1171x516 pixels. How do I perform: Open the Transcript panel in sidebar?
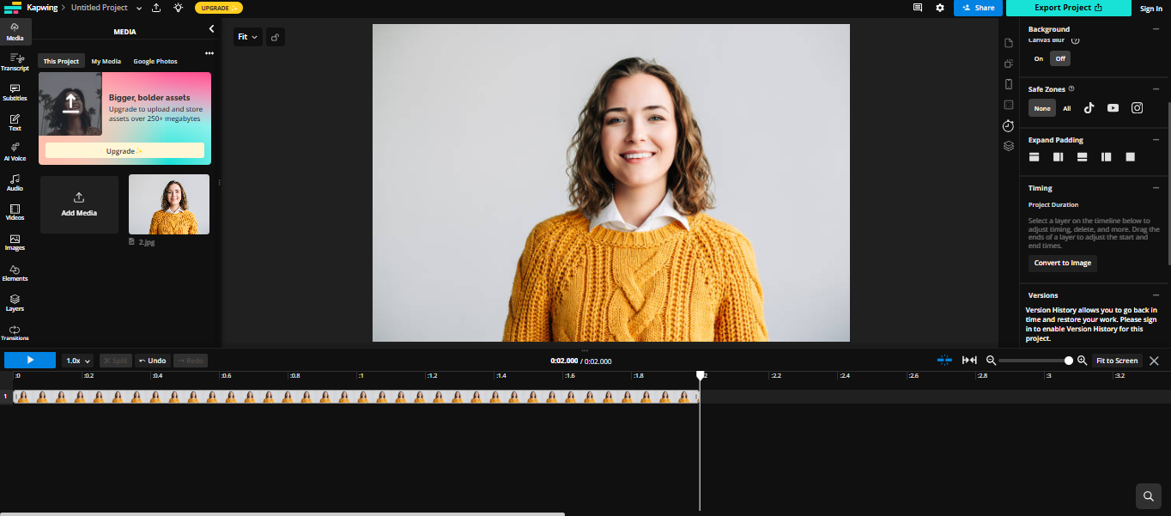click(x=15, y=62)
